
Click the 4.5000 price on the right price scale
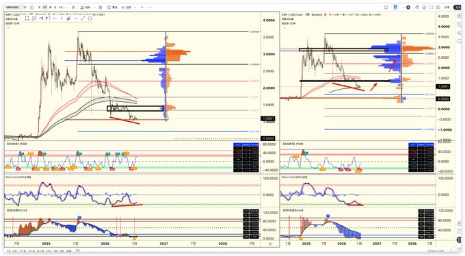(443, 16)
